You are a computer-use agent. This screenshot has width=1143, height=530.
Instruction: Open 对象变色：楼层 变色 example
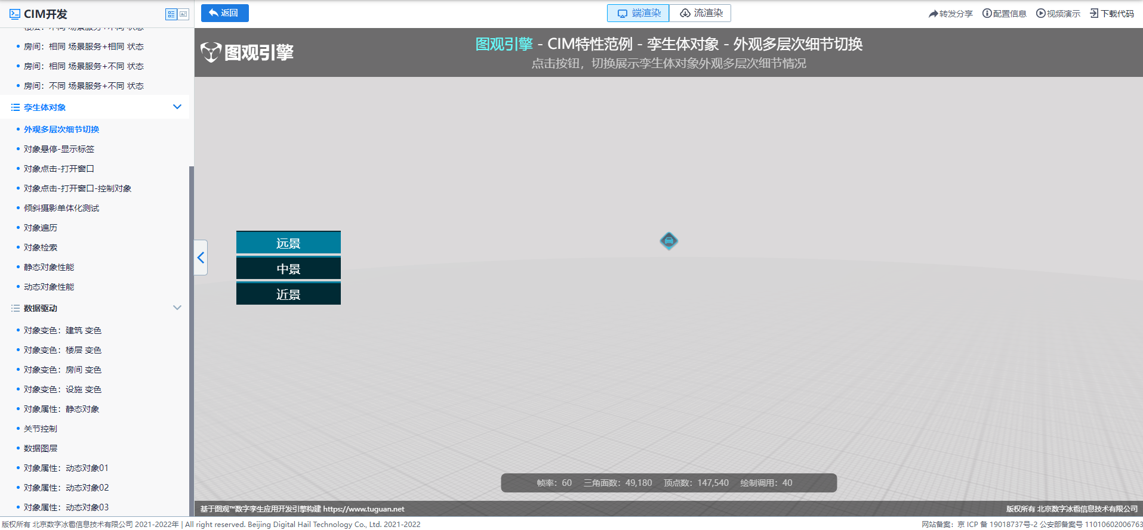pyautogui.click(x=63, y=350)
